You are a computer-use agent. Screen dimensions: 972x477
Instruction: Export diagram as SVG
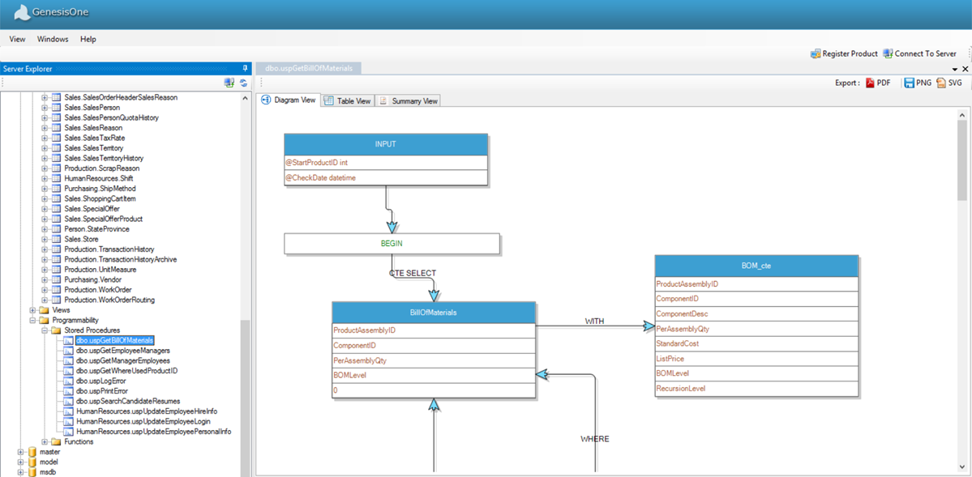point(949,83)
